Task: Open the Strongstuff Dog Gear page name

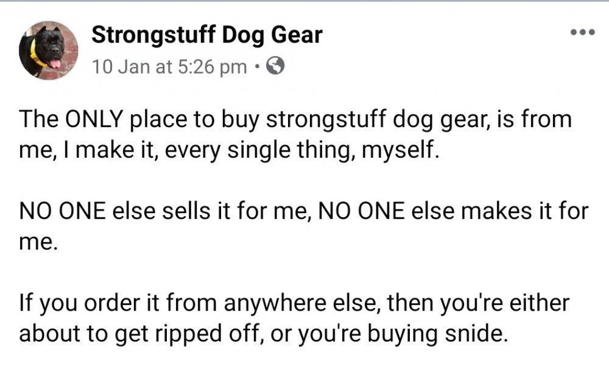Action: 206,35
